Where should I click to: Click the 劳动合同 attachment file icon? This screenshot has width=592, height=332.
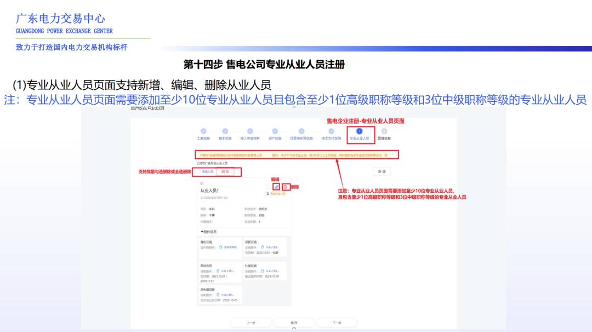pos(218,271)
